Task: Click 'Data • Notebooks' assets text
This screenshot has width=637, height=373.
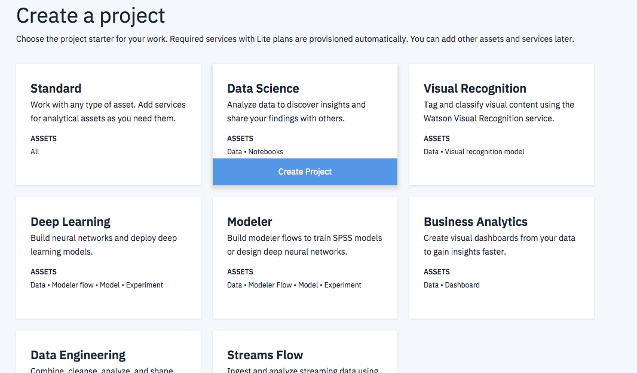Action: point(255,152)
